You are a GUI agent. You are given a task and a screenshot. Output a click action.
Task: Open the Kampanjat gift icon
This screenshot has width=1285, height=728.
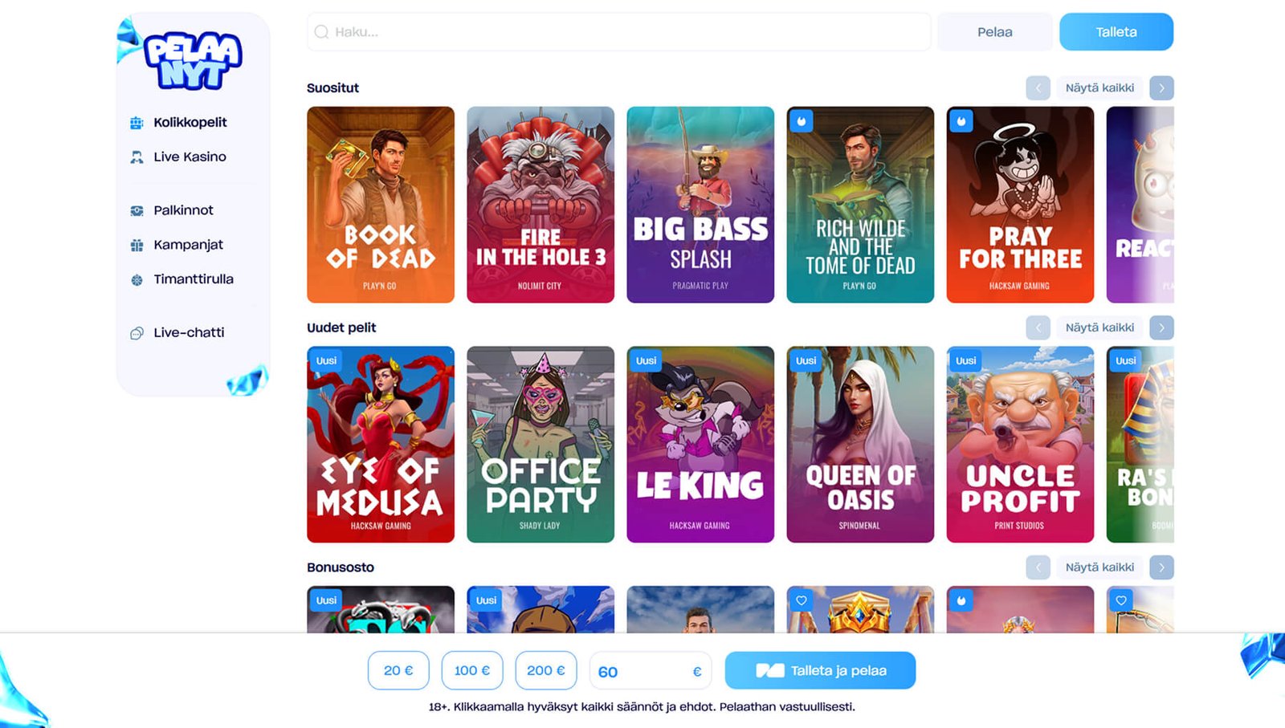[x=137, y=245]
